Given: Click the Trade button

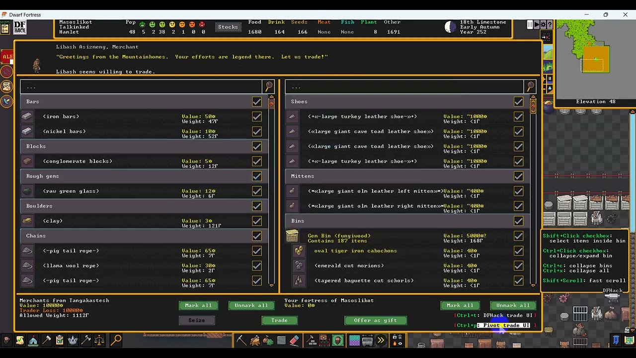Looking at the screenshot, I should point(279,320).
